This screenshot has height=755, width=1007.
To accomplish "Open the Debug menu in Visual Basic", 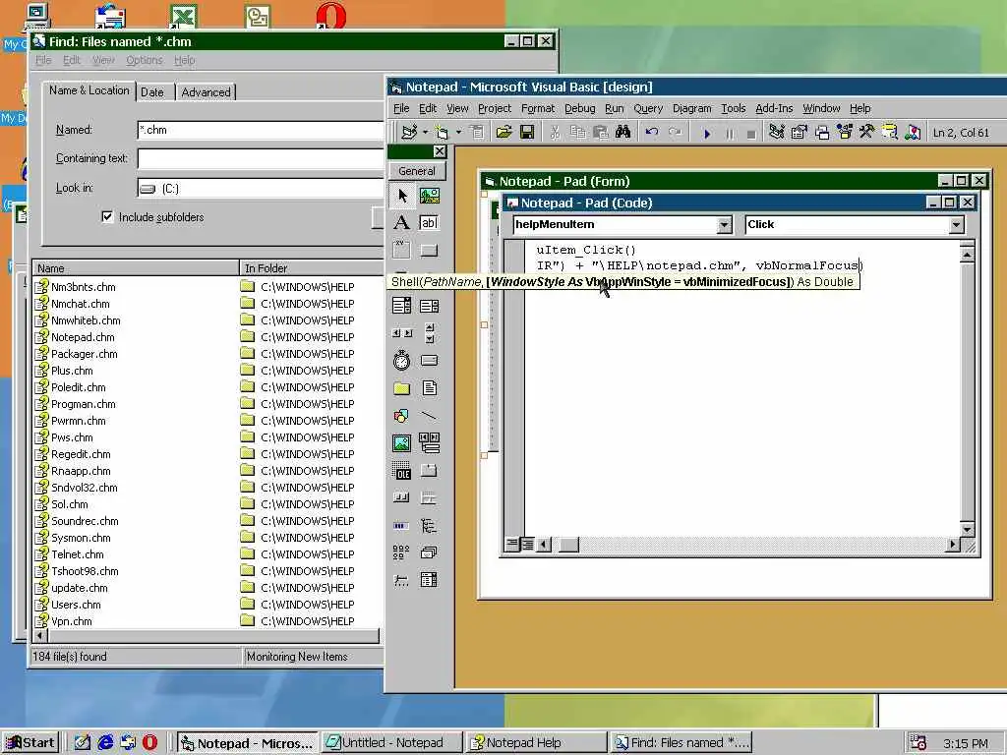I will coord(580,108).
